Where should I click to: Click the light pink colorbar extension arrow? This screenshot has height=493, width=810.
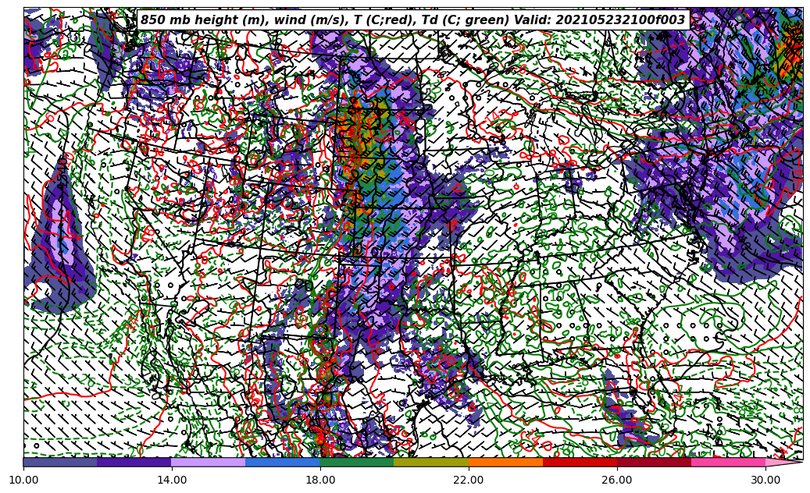pyautogui.click(x=783, y=462)
